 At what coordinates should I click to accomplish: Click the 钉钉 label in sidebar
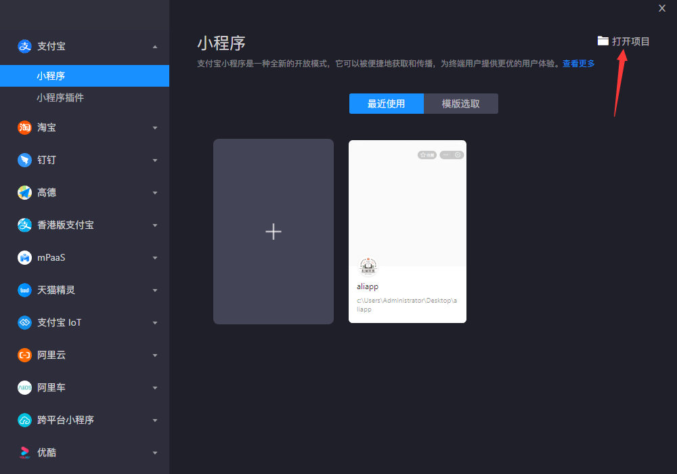47,160
